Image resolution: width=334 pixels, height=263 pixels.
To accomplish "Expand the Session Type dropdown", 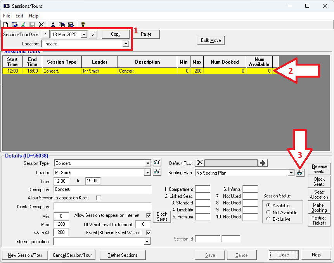I will tap(148, 163).
